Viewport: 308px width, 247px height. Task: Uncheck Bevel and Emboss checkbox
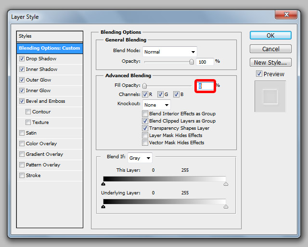(22, 101)
